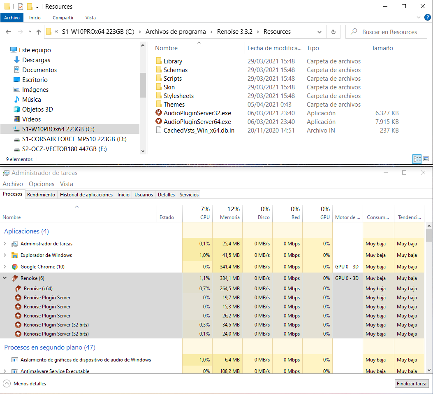Click the Explorador de Windows process icon

15,255
